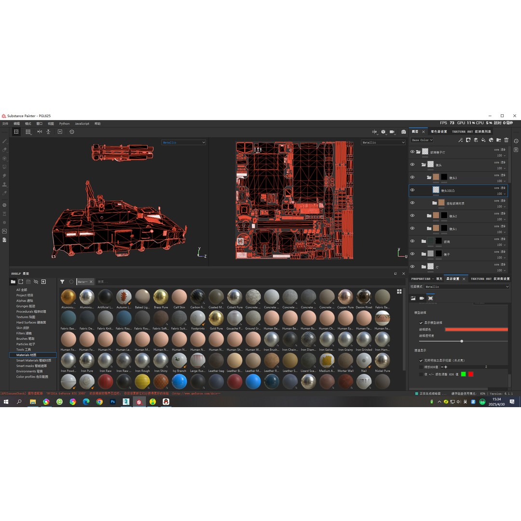
Task: Enable the 缩放HDR值 checkbox
Action: coord(421,367)
